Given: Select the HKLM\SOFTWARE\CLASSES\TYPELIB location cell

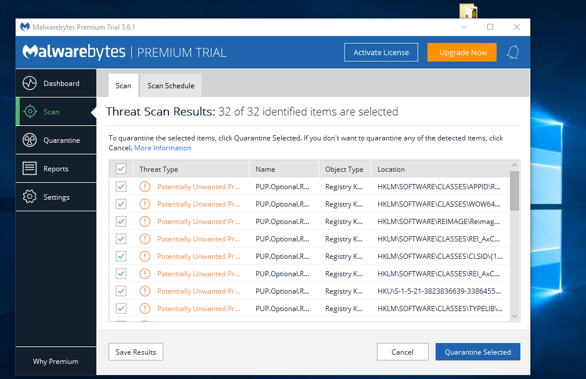Looking at the screenshot, I should (x=440, y=308).
